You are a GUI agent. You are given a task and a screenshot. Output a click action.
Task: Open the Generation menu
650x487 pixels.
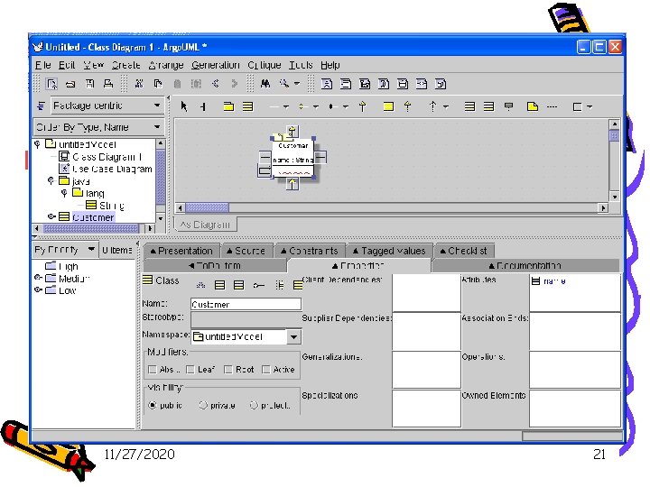click(215, 65)
